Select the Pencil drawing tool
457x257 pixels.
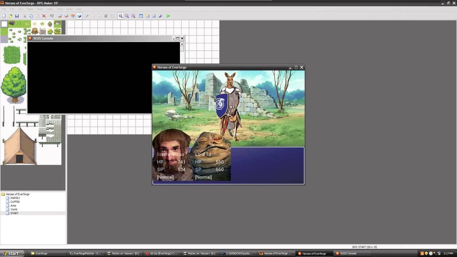tap(87, 16)
